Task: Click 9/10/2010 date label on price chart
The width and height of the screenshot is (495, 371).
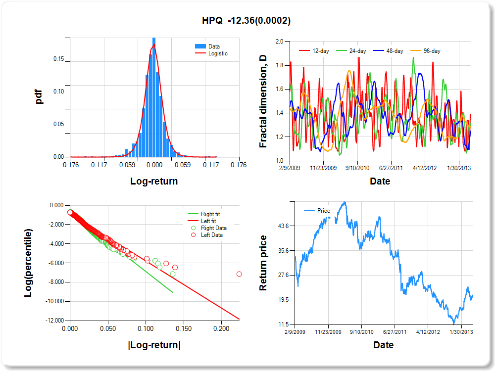Action: coord(361,332)
